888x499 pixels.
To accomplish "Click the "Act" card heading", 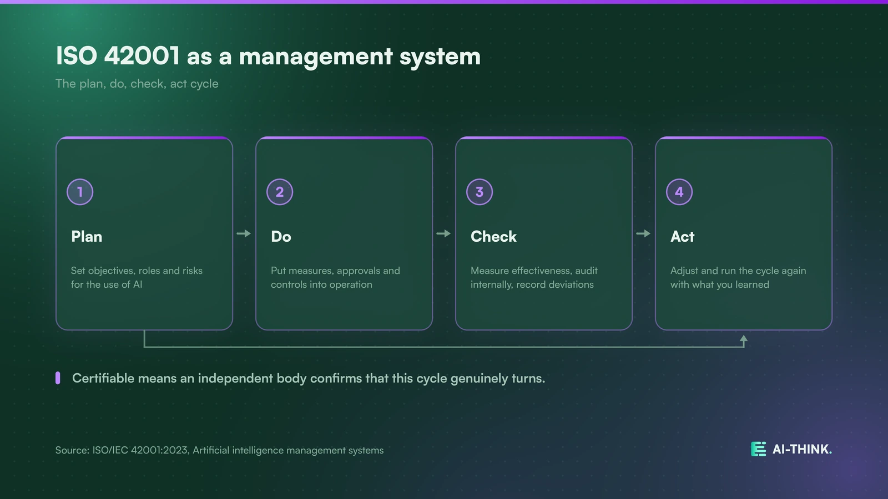I will (682, 237).
